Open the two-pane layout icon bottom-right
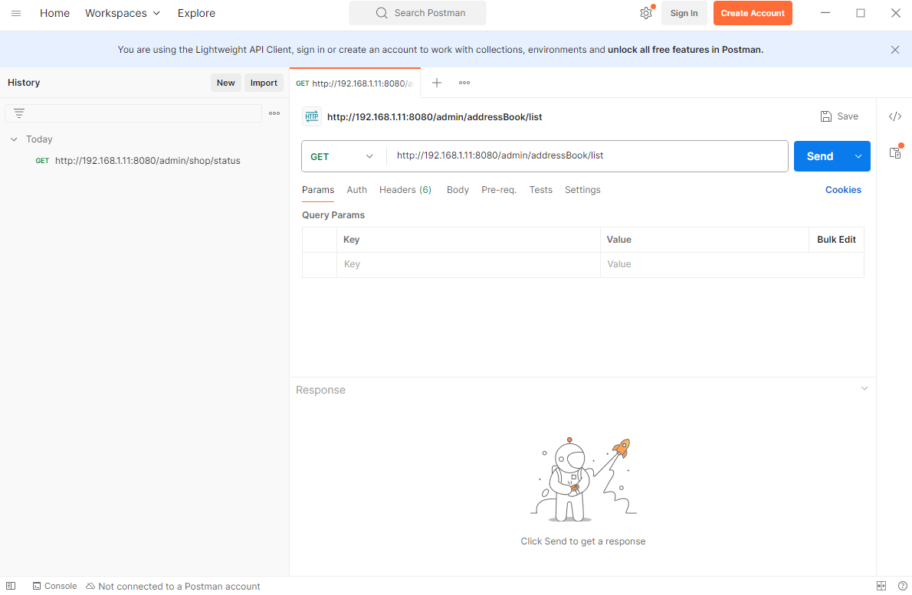Viewport: 912px width, 595px height. coord(881,585)
